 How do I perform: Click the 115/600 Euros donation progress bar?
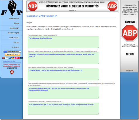pyautogui.click(x=12, y=52)
